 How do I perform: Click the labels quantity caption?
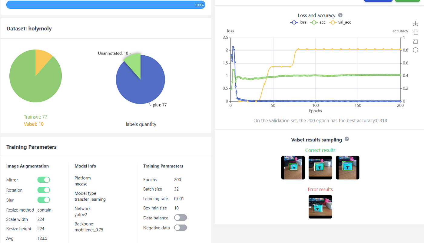(141, 124)
